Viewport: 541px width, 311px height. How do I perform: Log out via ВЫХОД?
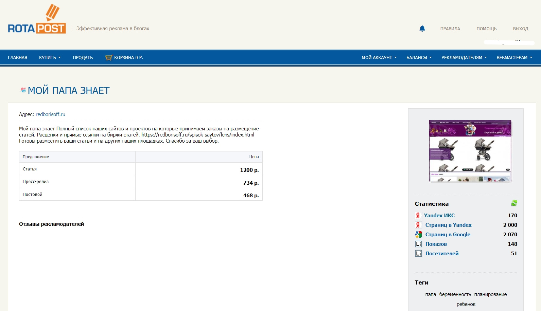[x=521, y=29]
